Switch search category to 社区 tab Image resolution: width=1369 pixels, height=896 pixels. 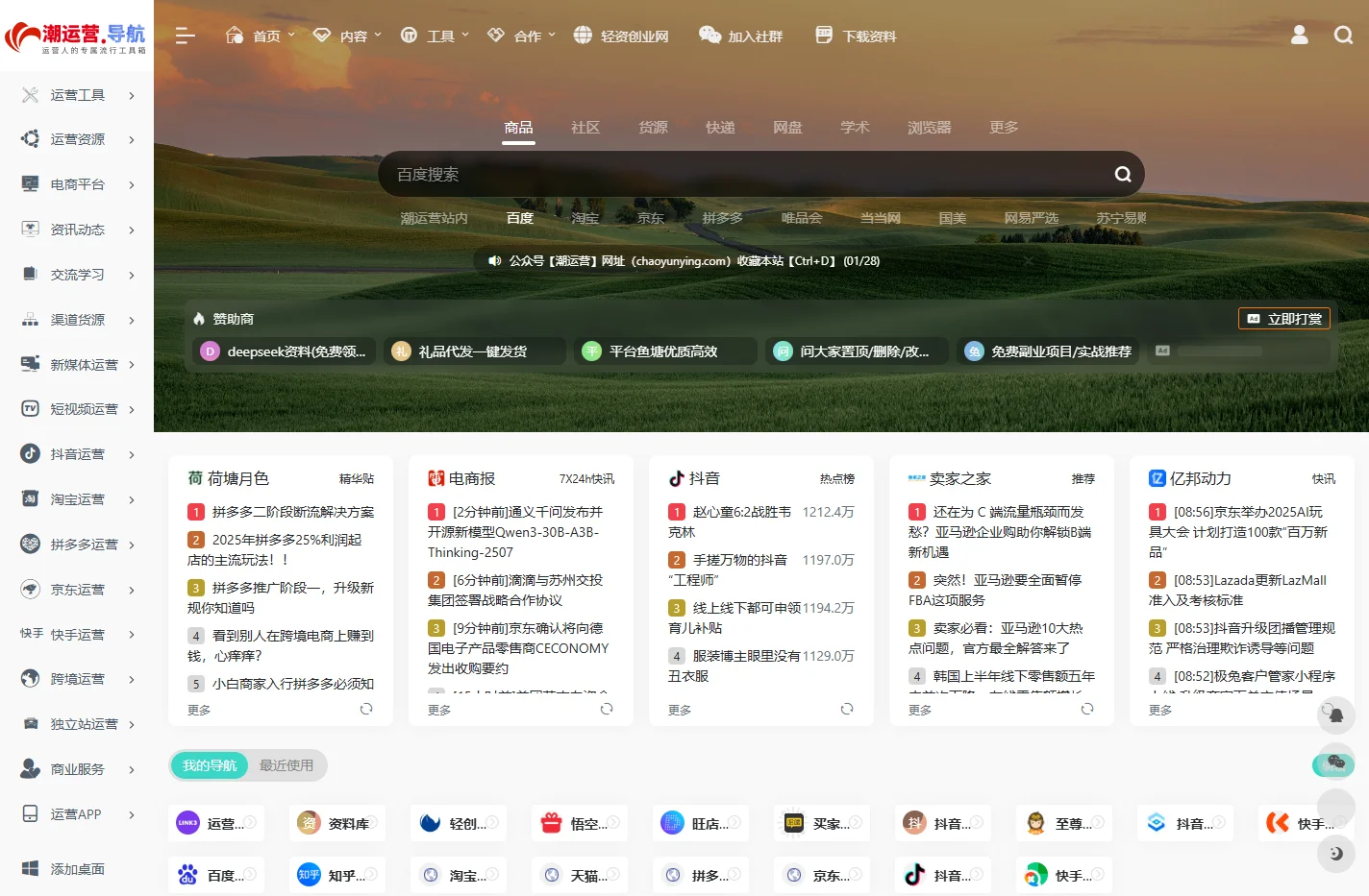click(x=585, y=127)
